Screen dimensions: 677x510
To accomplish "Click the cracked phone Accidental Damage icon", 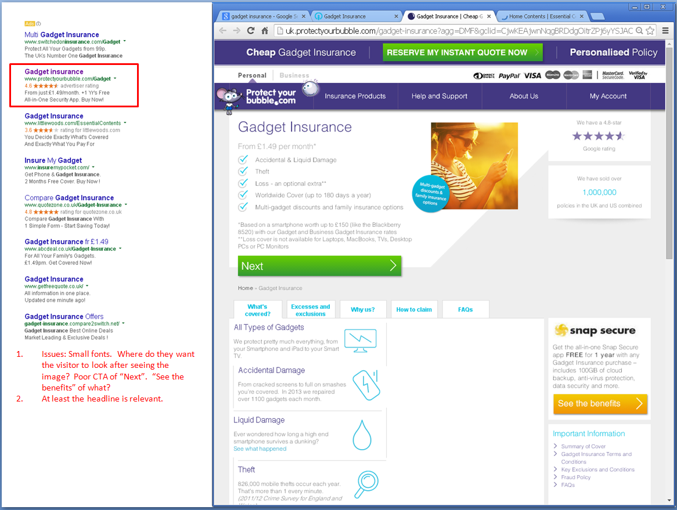I will (366, 385).
